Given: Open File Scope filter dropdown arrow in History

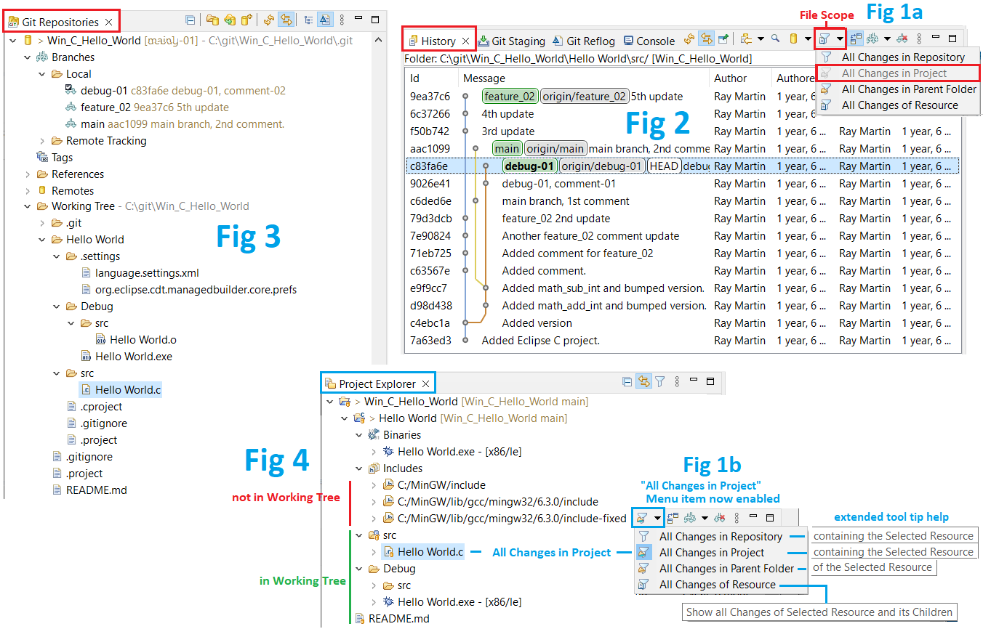Looking at the screenshot, I should click(x=840, y=38).
